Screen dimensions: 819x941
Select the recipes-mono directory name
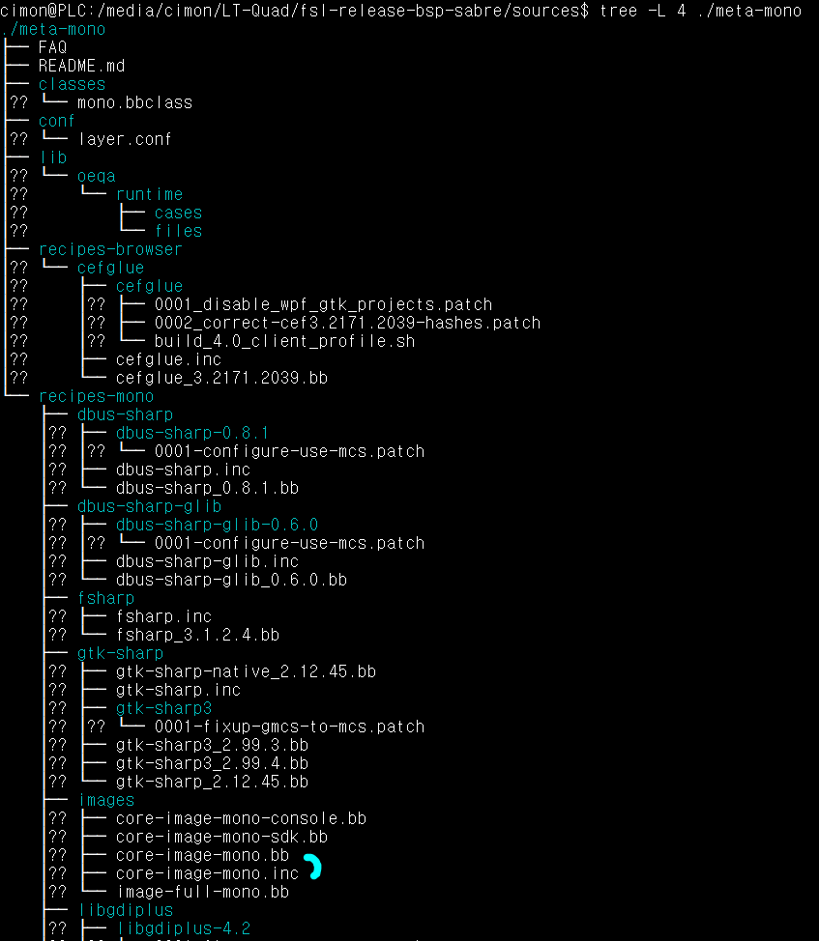pyautogui.click(x=96, y=396)
